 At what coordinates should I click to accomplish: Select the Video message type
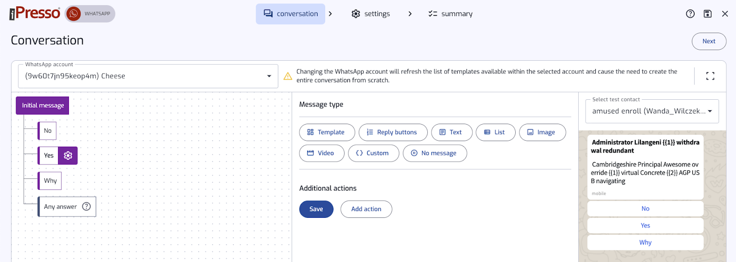[x=322, y=153]
